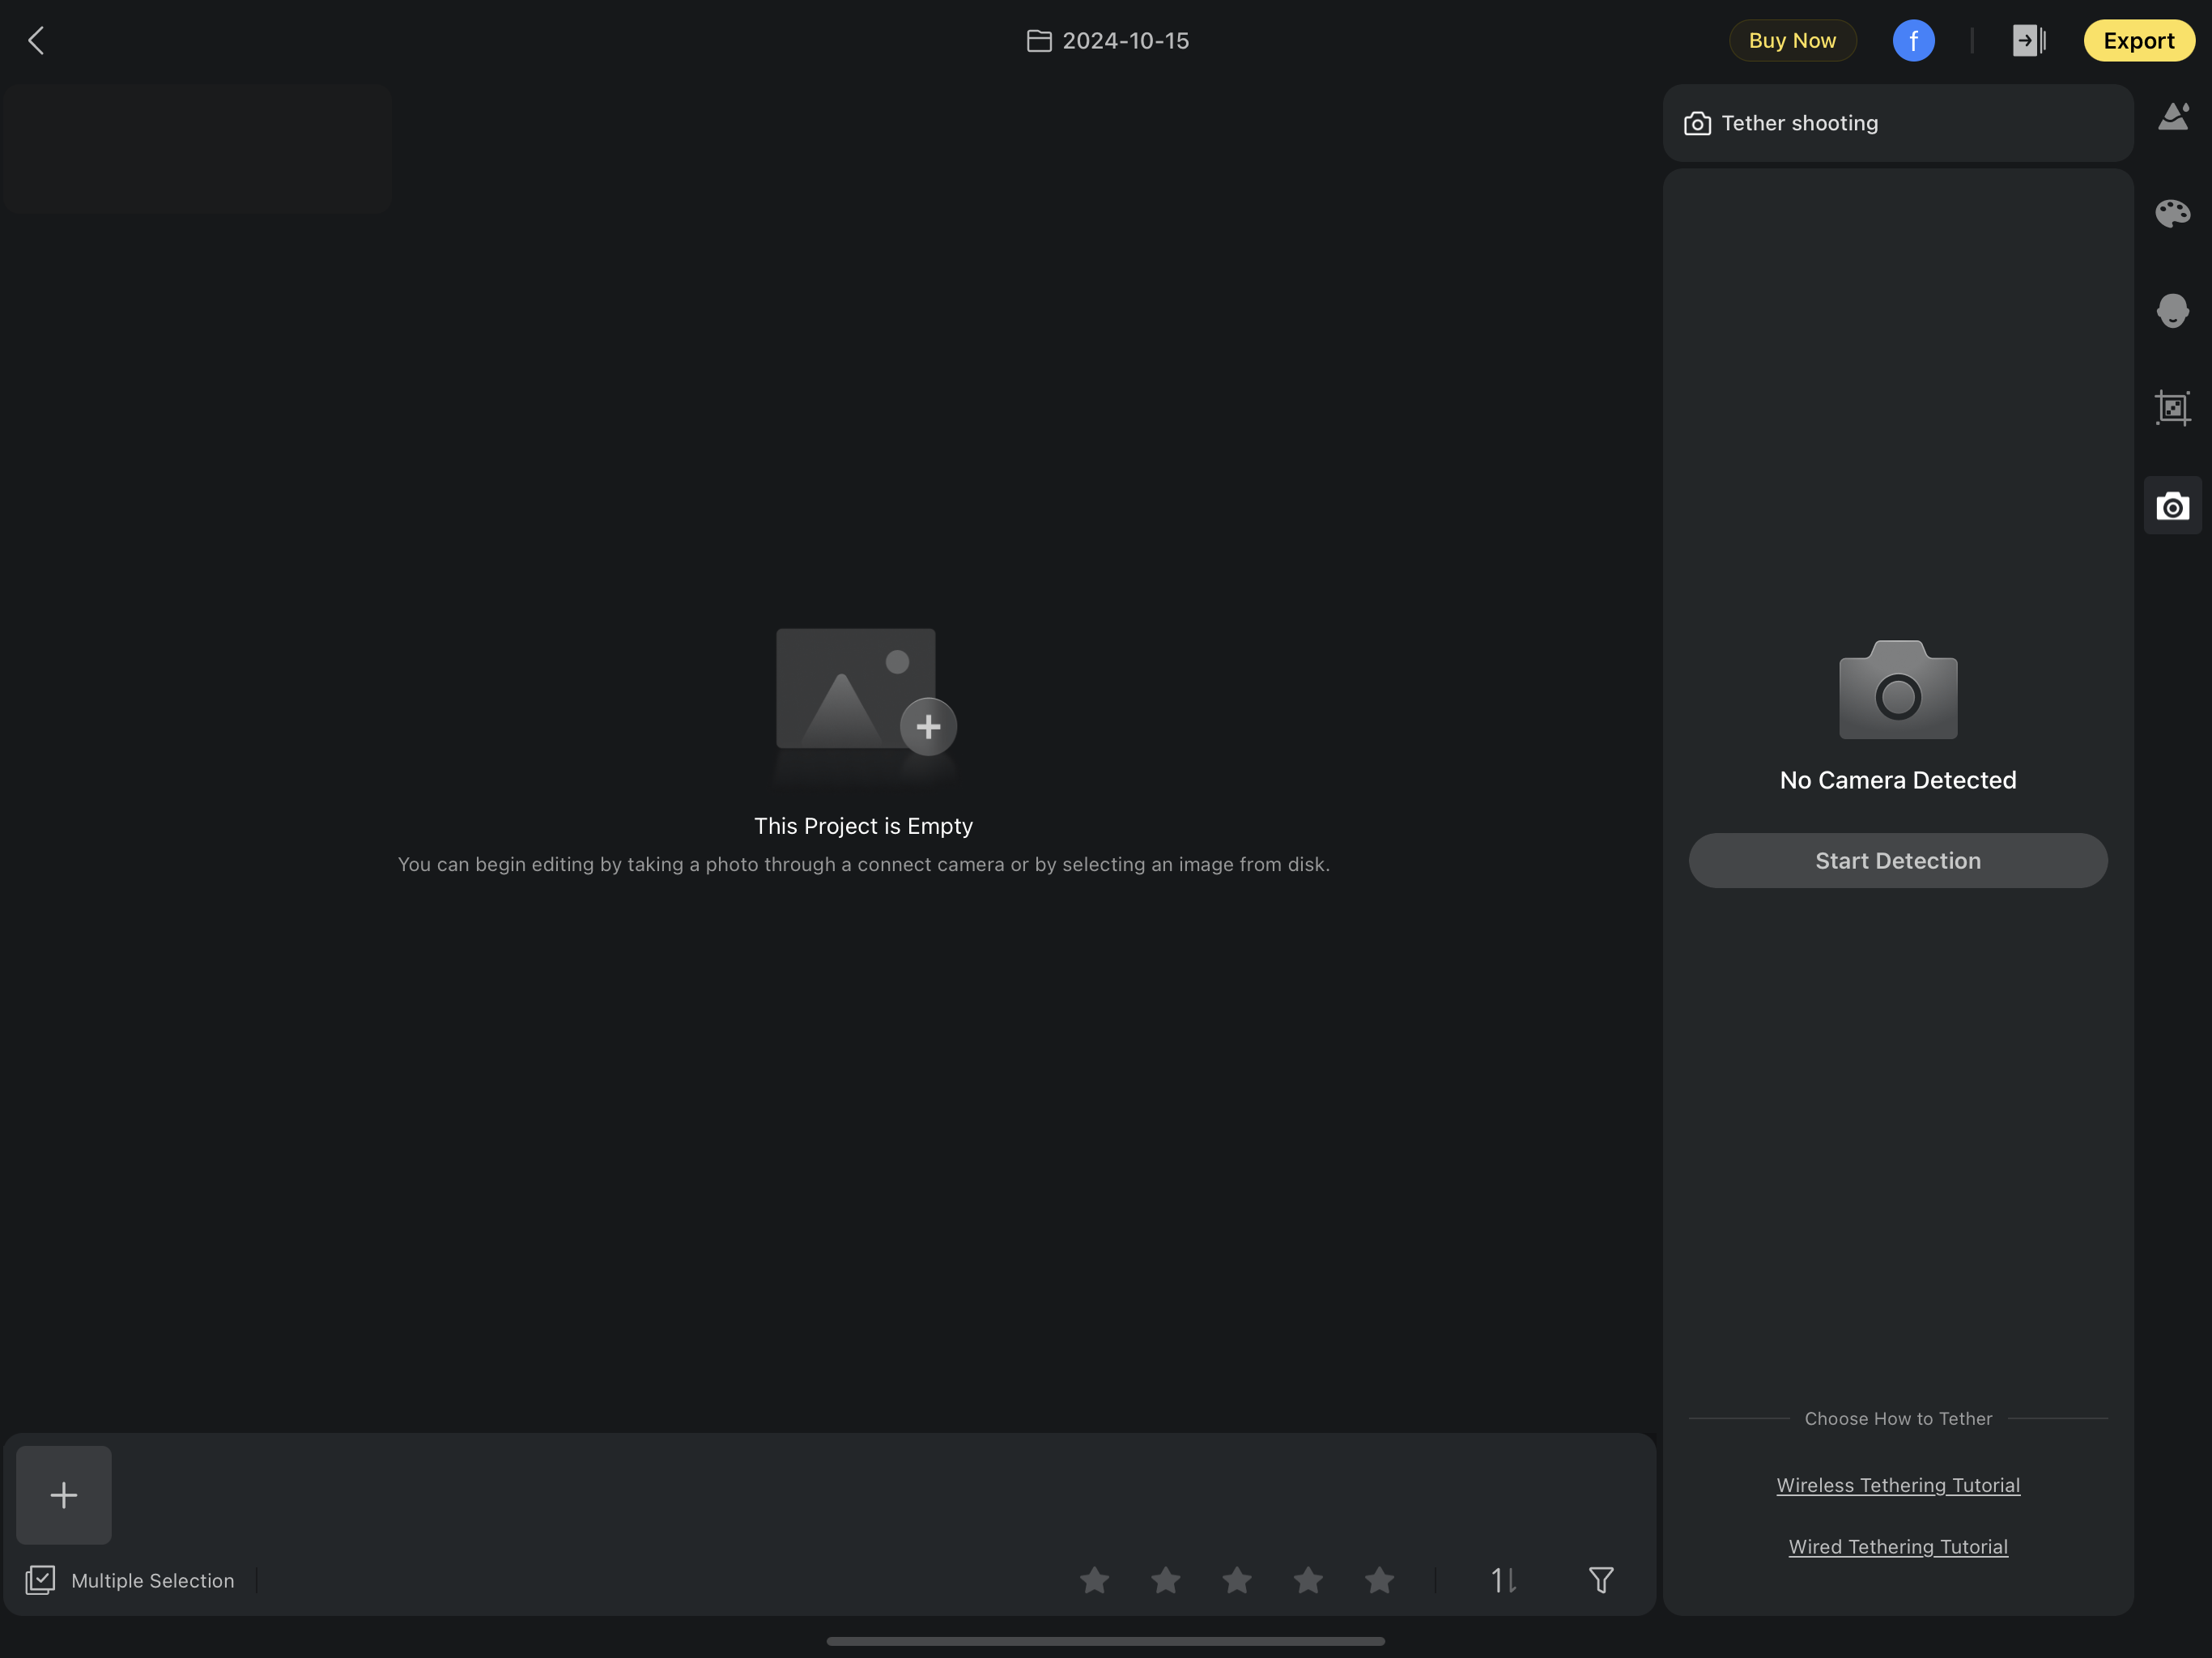Click the empty project add-image icon
2212x1658 pixels.
866,692
